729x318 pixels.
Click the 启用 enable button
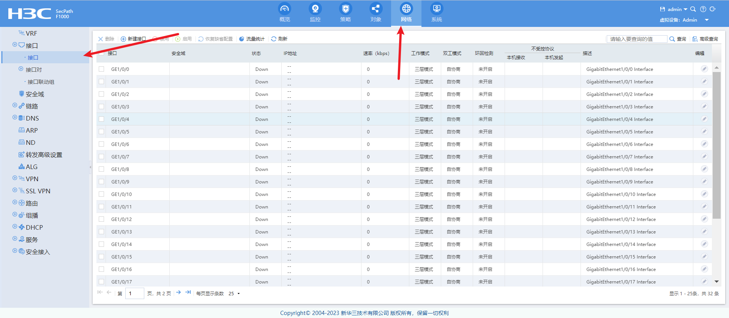183,39
